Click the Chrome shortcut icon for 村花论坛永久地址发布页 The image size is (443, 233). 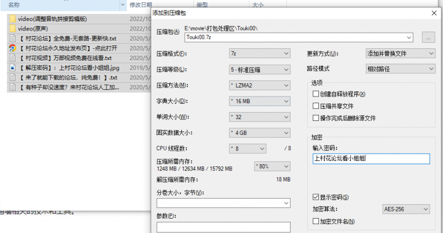click(13, 48)
